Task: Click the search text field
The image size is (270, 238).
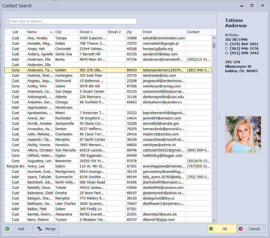Action: 73,21
